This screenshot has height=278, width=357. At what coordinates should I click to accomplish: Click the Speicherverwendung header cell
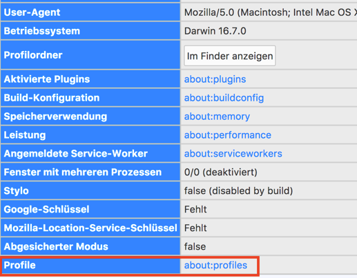point(90,117)
